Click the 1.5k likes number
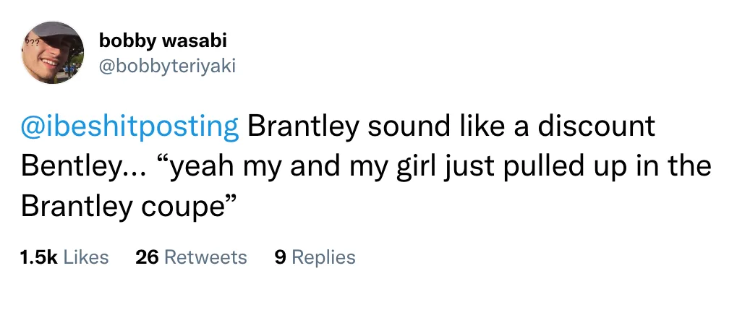The image size is (737, 310). click(39, 257)
